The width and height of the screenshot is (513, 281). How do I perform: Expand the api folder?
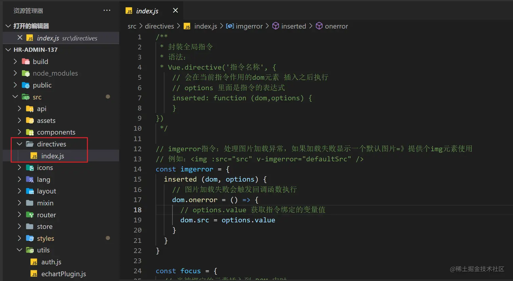tap(19, 109)
